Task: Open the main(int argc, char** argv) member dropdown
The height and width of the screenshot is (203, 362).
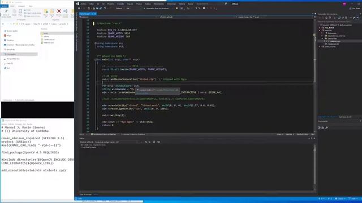Action: tap(275, 17)
